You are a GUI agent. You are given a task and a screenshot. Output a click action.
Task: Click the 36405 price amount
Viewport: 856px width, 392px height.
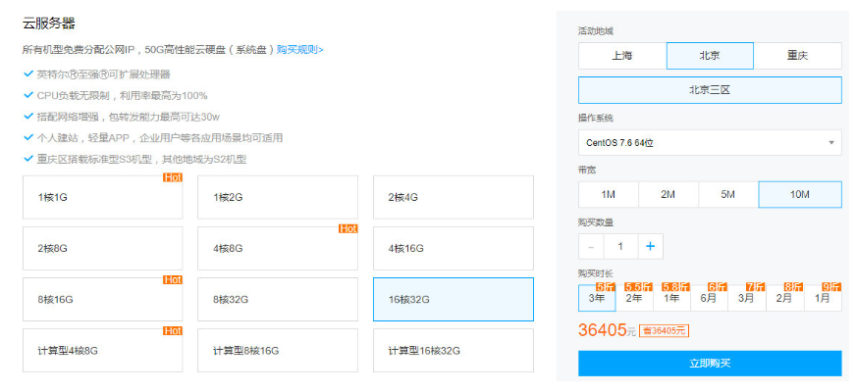[x=602, y=329]
